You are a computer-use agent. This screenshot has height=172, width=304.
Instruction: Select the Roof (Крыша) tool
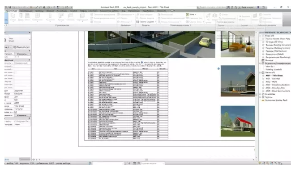(x=61, y=17)
